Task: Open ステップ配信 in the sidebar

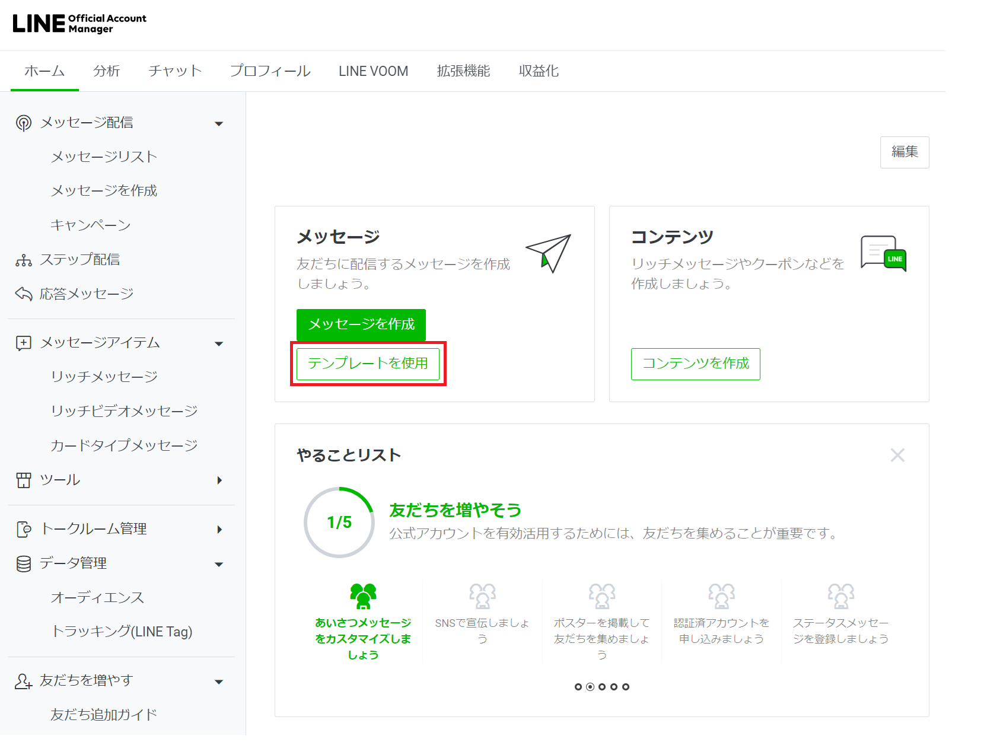Action: pos(80,260)
